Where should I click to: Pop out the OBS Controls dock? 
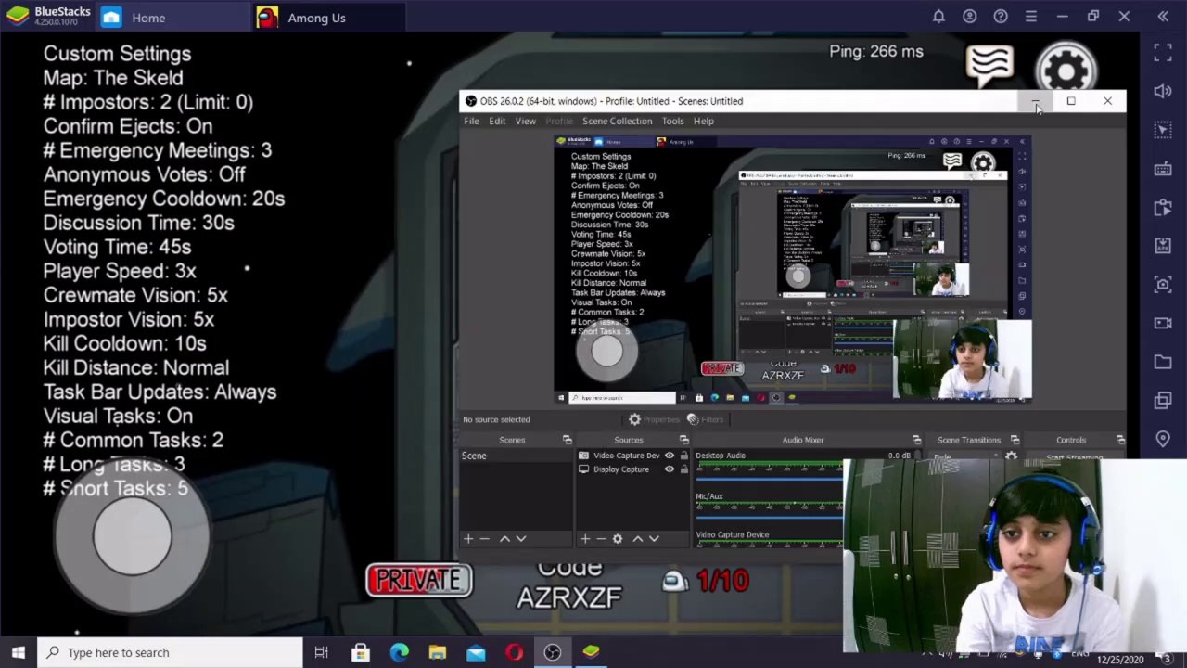1120,440
